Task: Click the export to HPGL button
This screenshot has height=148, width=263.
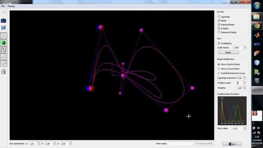Action: point(204,143)
